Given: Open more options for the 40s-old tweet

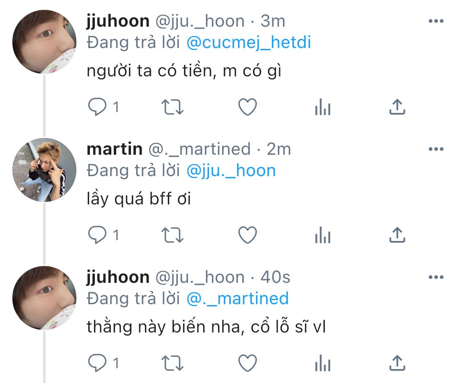Looking at the screenshot, I should 436,278.
